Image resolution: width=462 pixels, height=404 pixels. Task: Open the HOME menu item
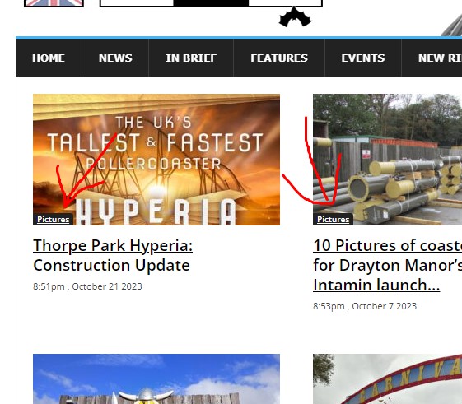tap(49, 58)
